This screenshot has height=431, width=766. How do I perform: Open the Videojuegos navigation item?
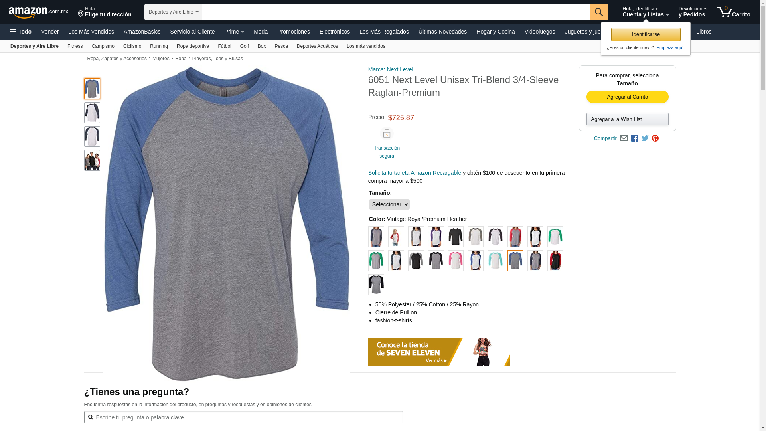(539, 32)
